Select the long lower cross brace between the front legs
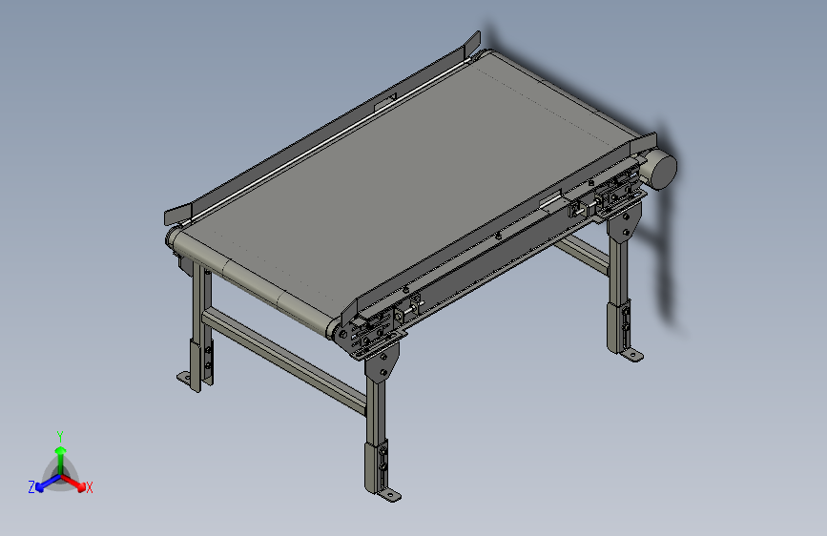The width and height of the screenshot is (827, 536). pyautogui.click(x=285, y=361)
